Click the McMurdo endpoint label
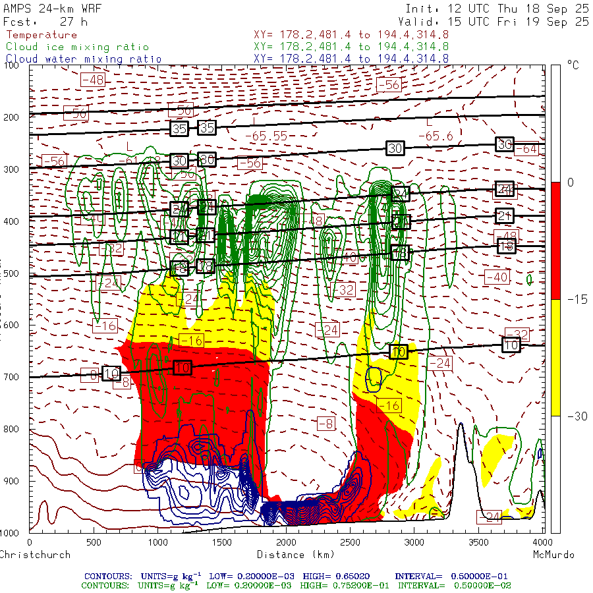The image size is (593, 593). 553,555
